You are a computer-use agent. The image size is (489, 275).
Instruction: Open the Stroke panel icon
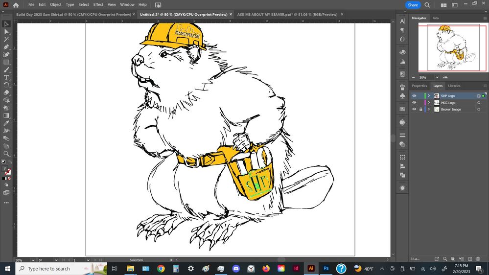click(403, 135)
